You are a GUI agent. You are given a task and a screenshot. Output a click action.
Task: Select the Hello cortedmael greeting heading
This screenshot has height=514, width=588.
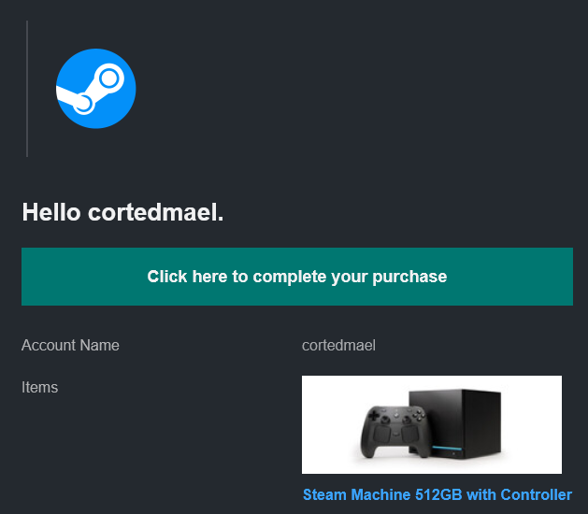pyautogui.click(x=123, y=212)
